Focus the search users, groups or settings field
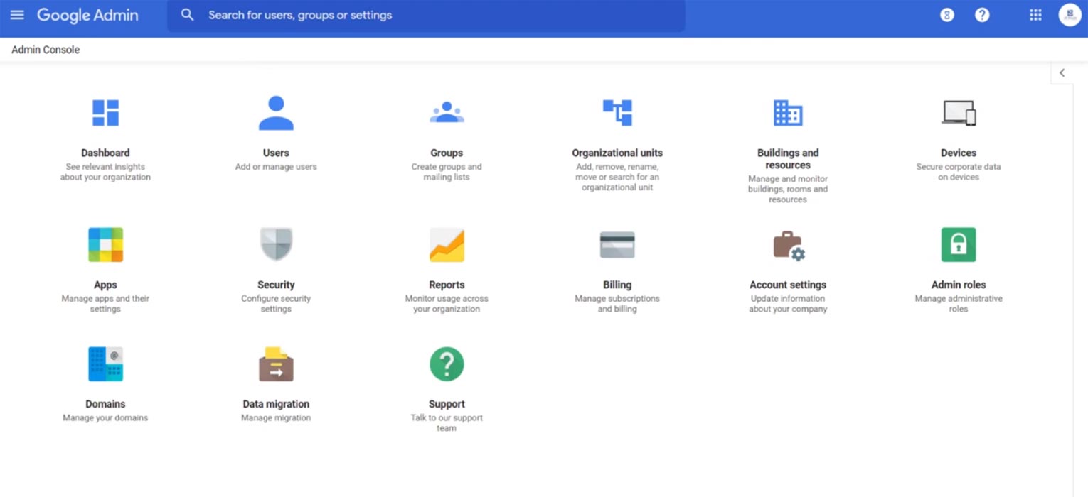 pos(426,15)
